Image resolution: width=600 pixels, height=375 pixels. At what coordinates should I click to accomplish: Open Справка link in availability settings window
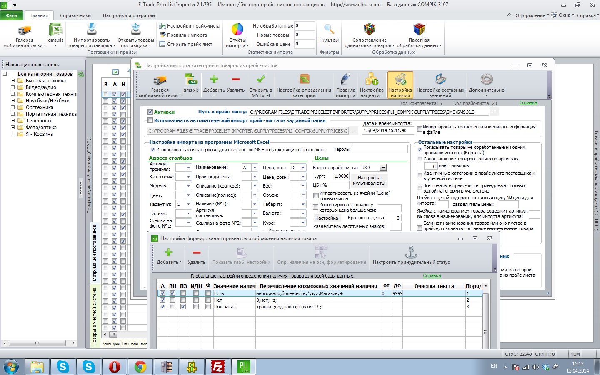tap(432, 276)
